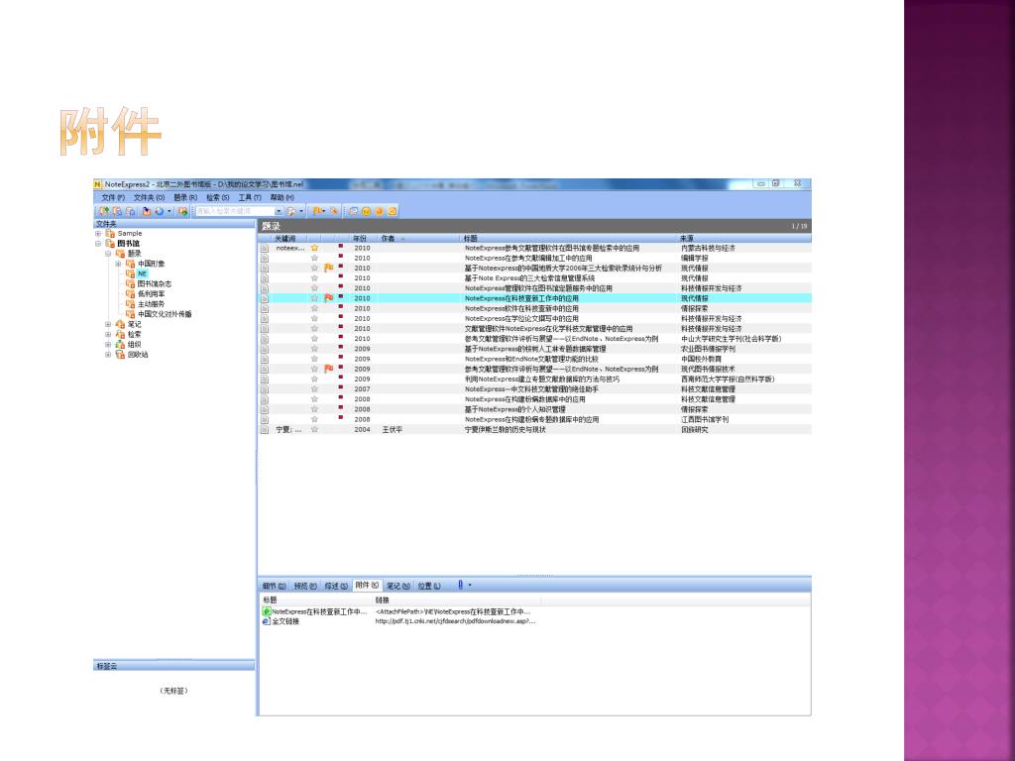
Task: Switch to the 预览 tab
Action: click(305, 586)
